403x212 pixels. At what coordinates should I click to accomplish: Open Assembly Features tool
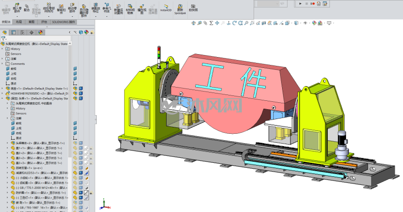pyautogui.click(x=96, y=8)
